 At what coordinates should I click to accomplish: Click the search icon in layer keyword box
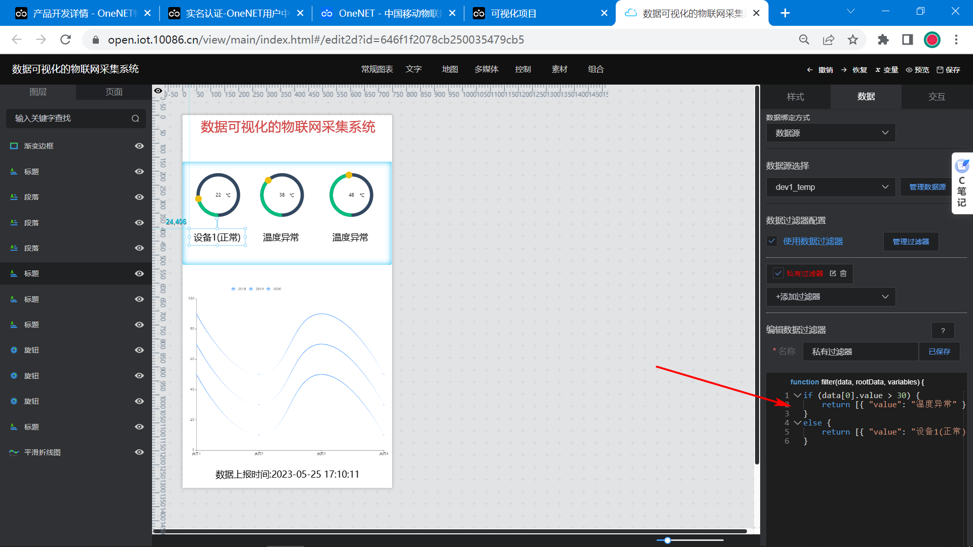pyautogui.click(x=135, y=119)
